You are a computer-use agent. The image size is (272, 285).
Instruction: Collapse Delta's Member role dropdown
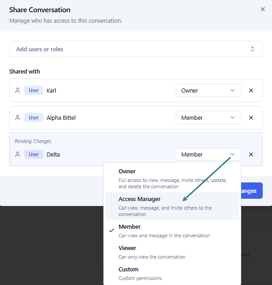pyautogui.click(x=208, y=154)
